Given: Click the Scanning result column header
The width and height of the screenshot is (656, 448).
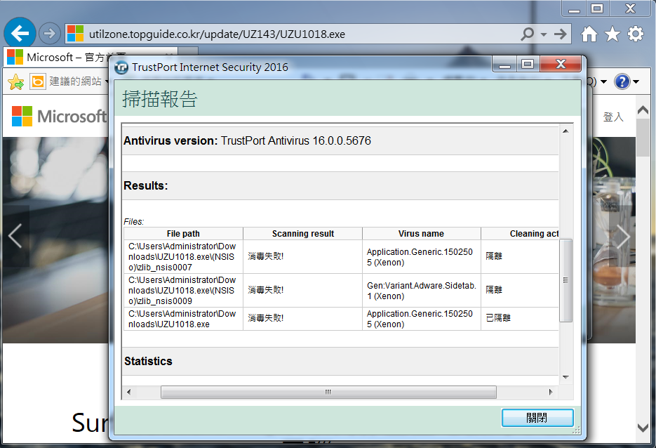Looking at the screenshot, I should tap(303, 234).
